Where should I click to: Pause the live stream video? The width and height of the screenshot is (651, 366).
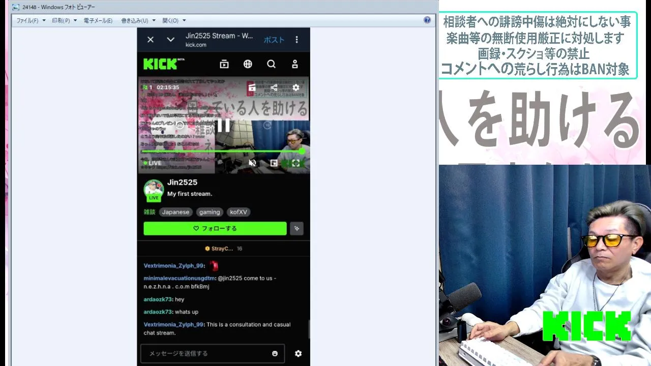(224, 126)
